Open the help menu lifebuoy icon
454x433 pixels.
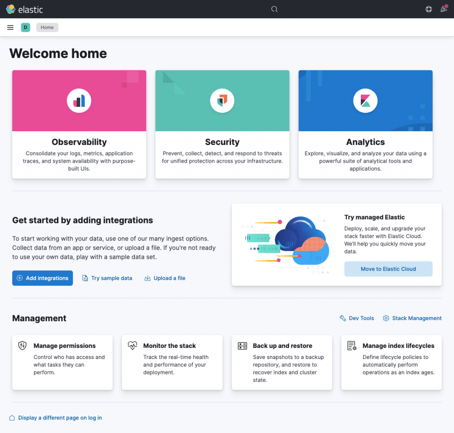429,9
